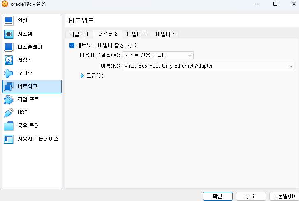The width and height of the screenshot is (299, 201).
Task: Select the USB plug icon
Action: (x=8, y=113)
